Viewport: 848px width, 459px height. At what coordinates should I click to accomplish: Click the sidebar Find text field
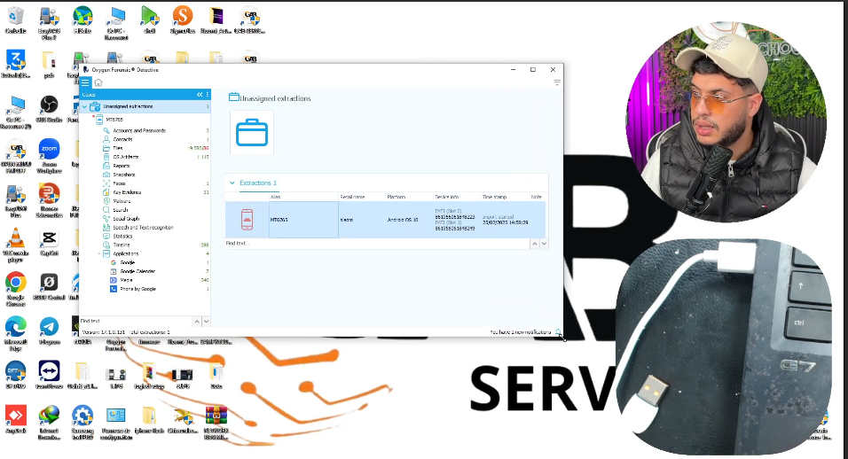point(136,322)
